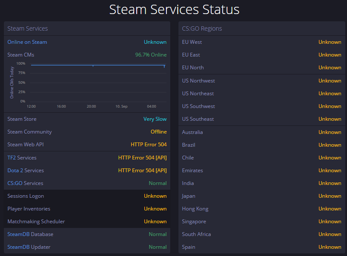Click the Sessions Logon label
The image size is (347, 256).
click(x=26, y=196)
